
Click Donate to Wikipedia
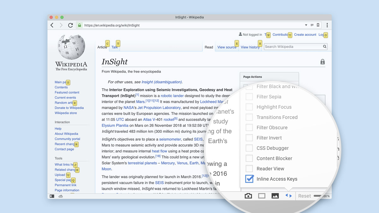pyautogui.click(x=69, y=108)
